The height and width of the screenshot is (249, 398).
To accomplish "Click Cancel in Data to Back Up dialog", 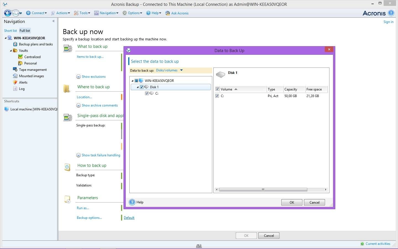I will [x=315, y=202].
